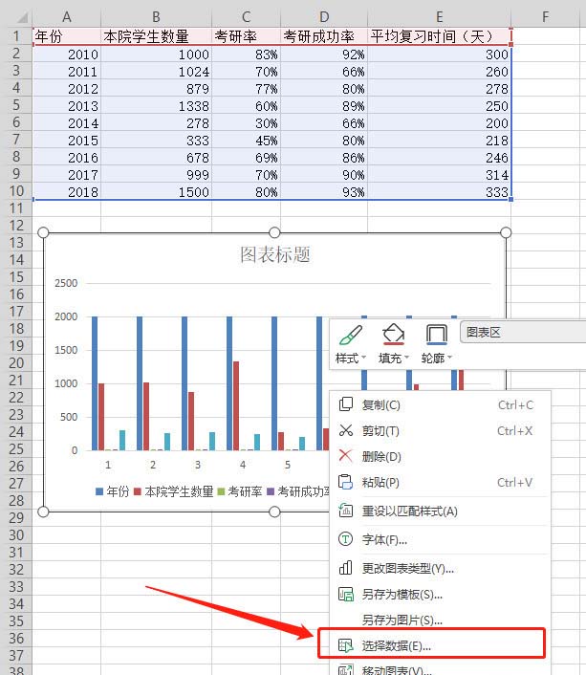586x675 pixels.
Task: Open the 样式 dropdown arrow
Action: (364, 358)
